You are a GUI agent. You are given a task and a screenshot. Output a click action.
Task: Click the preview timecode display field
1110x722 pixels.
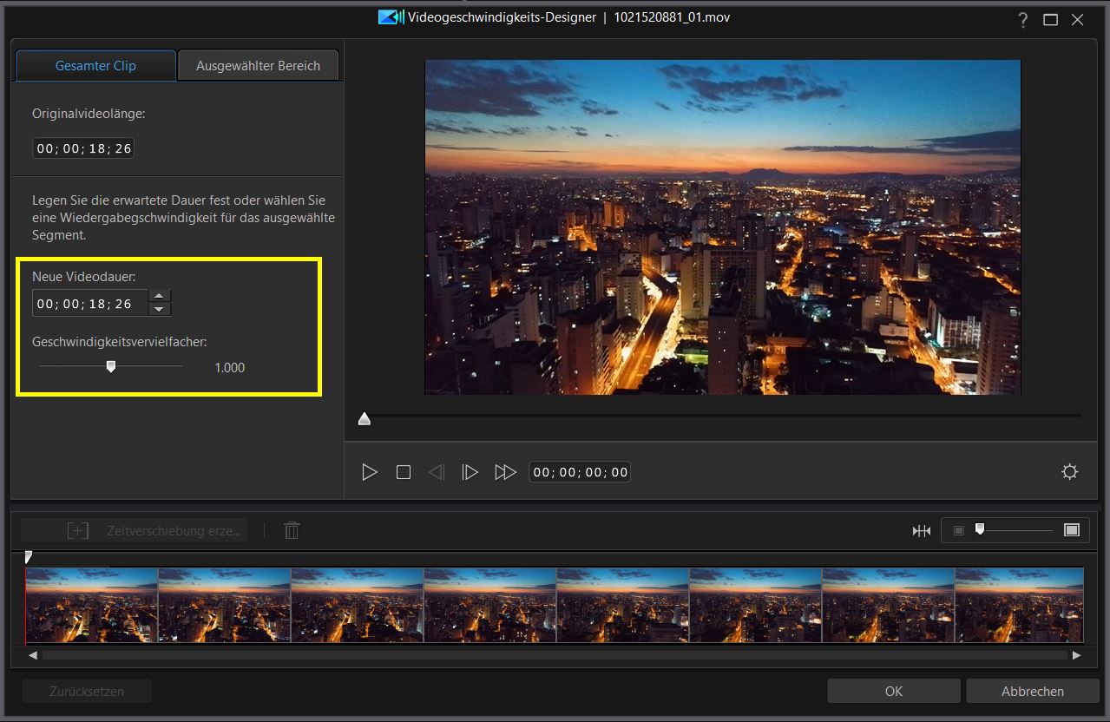[x=580, y=472]
